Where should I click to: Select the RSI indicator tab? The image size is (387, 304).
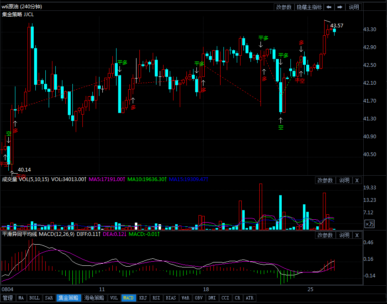click(156, 298)
